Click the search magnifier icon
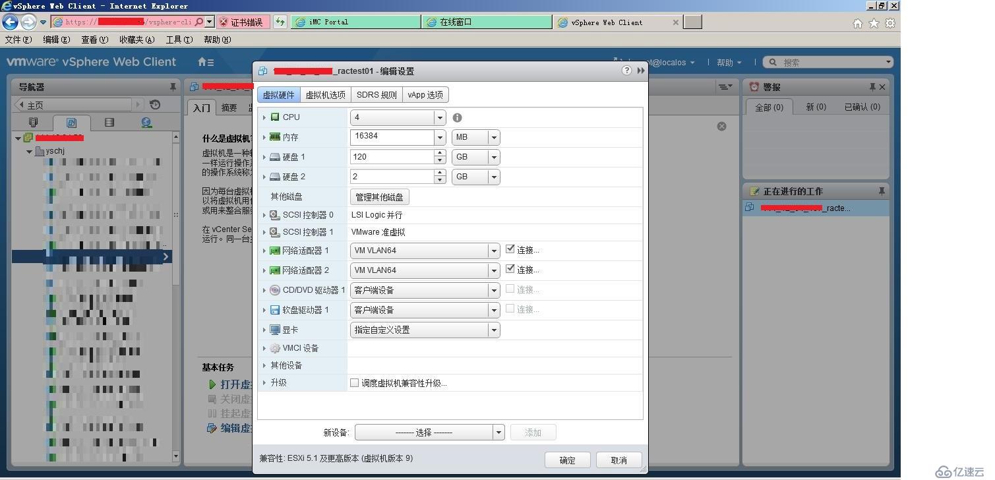The image size is (995, 480). pos(773,62)
